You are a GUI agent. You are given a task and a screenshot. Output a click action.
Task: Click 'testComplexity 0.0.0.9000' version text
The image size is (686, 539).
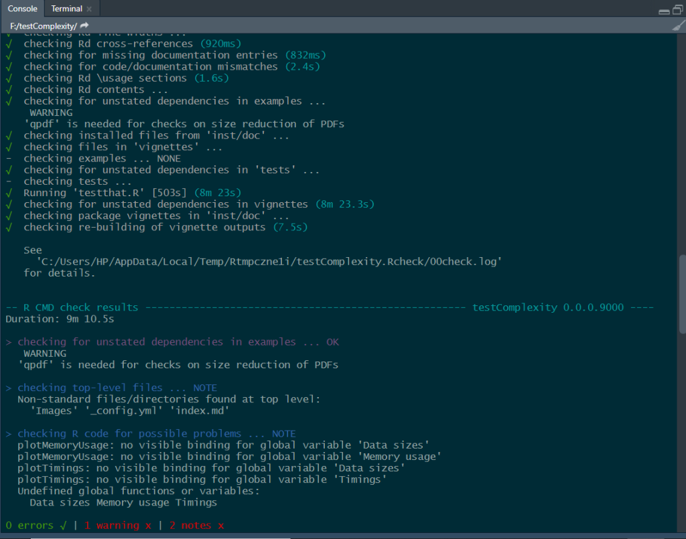coord(548,307)
